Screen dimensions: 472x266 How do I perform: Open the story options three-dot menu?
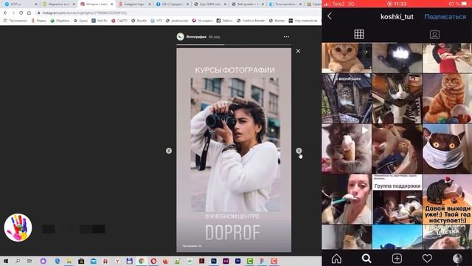tap(286, 37)
